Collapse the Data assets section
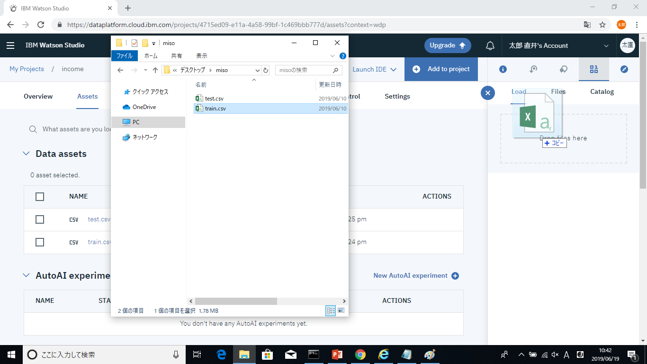This screenshot has height=364, width=647. 26,154
